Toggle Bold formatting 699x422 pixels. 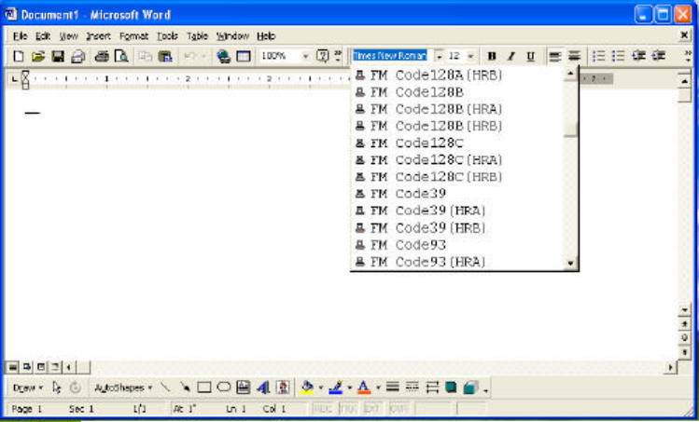click(x=492, y=56)
